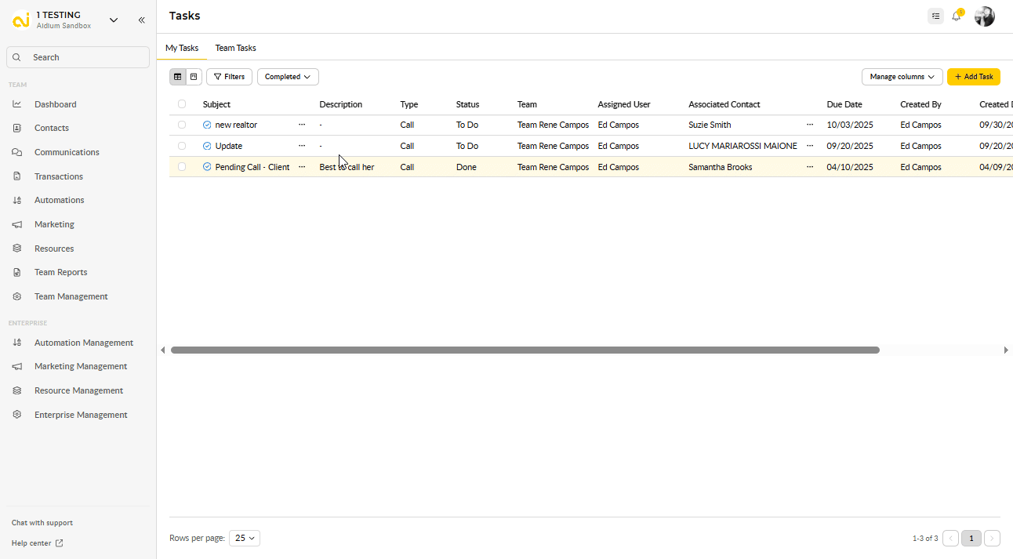Check the Pending Call - Client row checkbox

(182, 167)
